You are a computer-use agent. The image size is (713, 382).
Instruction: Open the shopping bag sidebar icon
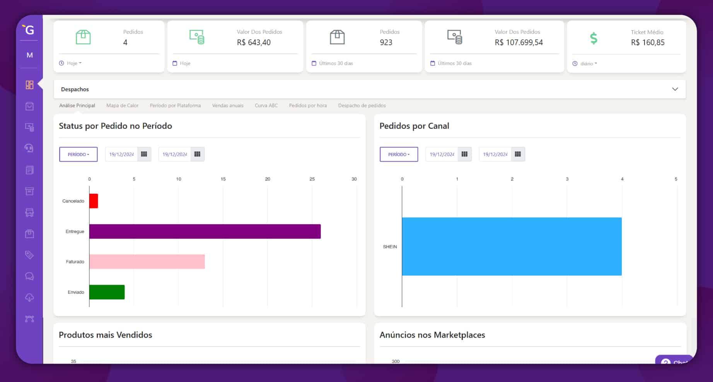point(29,106)
